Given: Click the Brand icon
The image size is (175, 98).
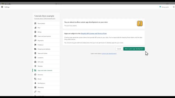Looking at the screenshot, I should coord(35,79).
